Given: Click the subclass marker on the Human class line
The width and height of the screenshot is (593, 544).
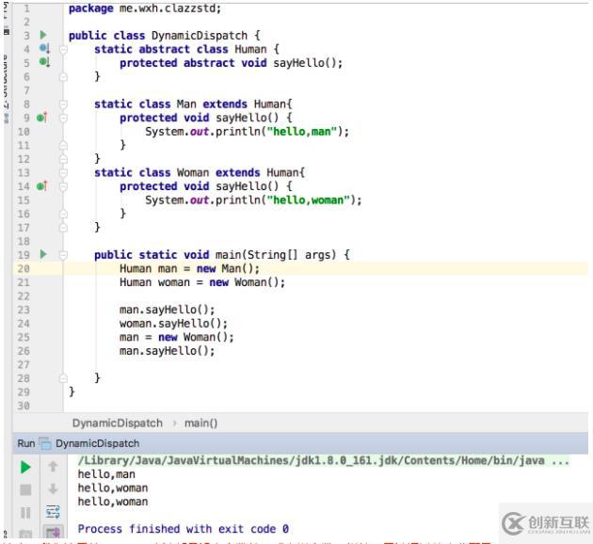Looking at the screenshot, I should click(44, 48).
